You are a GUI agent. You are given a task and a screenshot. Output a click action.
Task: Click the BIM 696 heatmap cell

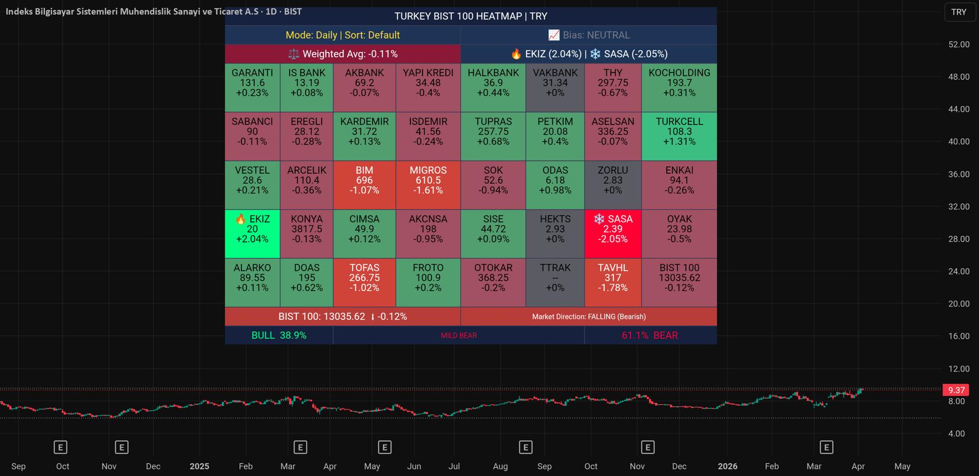(364, 185)
